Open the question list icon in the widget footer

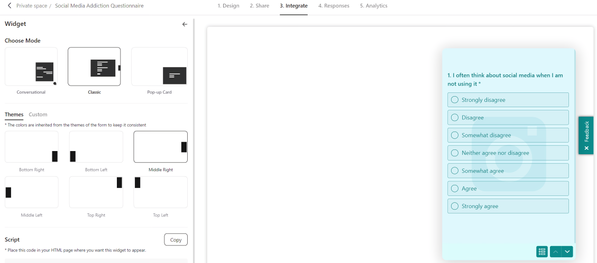[x=542, y=251]
